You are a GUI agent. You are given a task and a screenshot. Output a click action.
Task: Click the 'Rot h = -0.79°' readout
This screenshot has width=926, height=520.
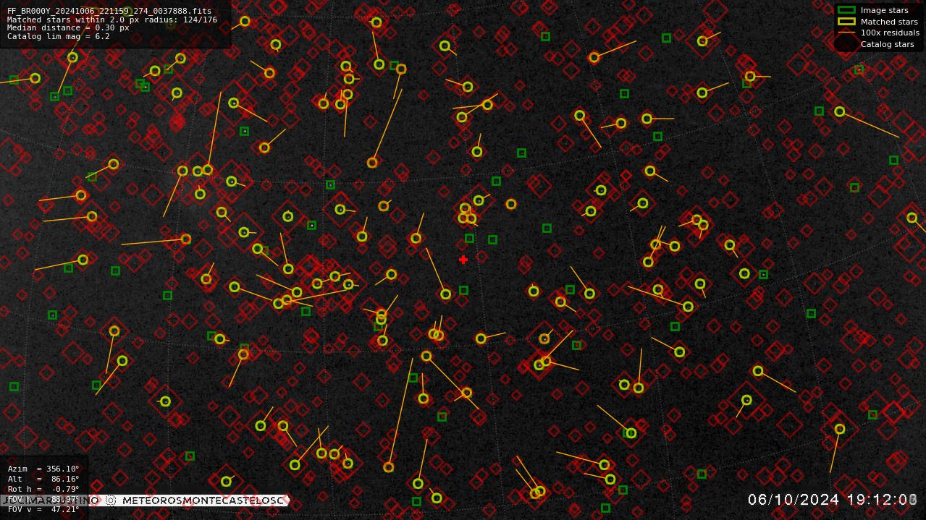pos(43,489)
